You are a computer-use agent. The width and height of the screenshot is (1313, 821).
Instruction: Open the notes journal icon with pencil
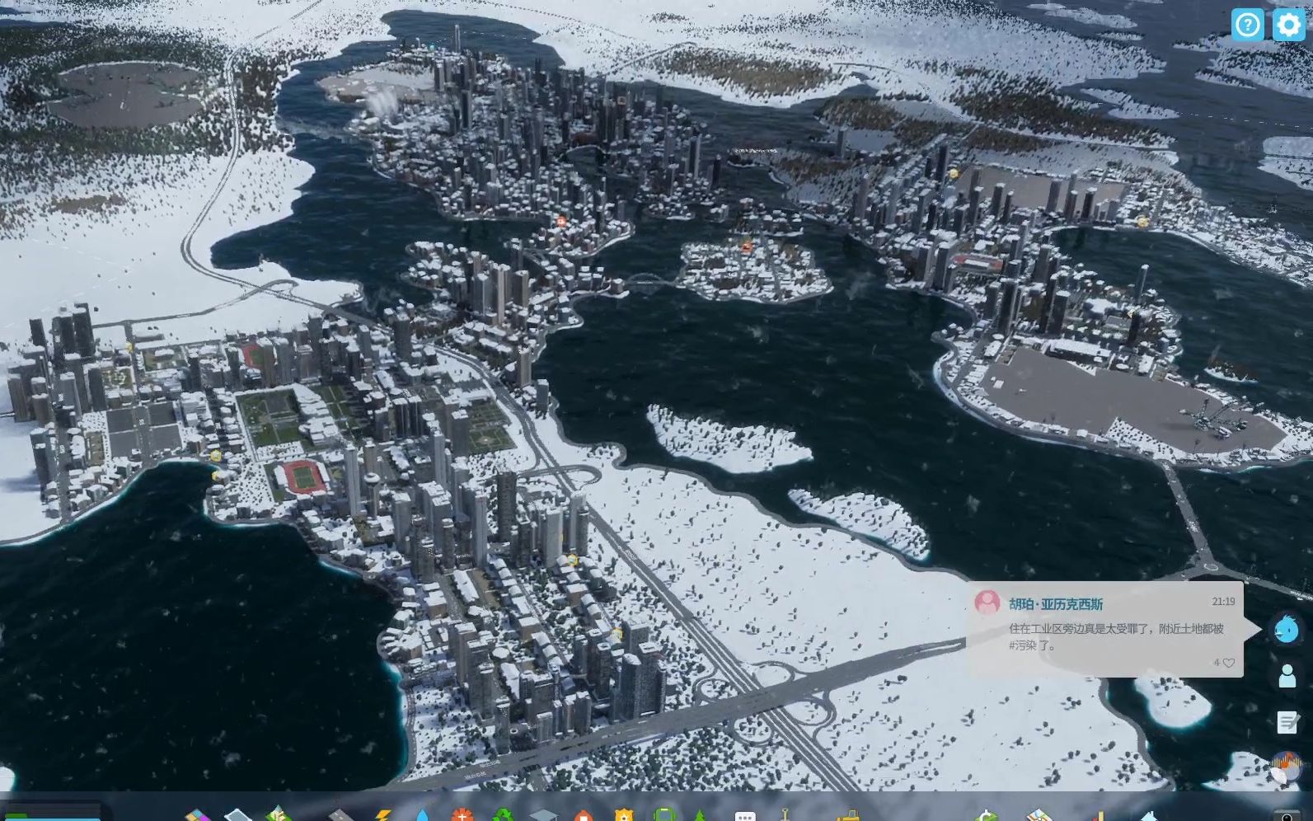1287,723
